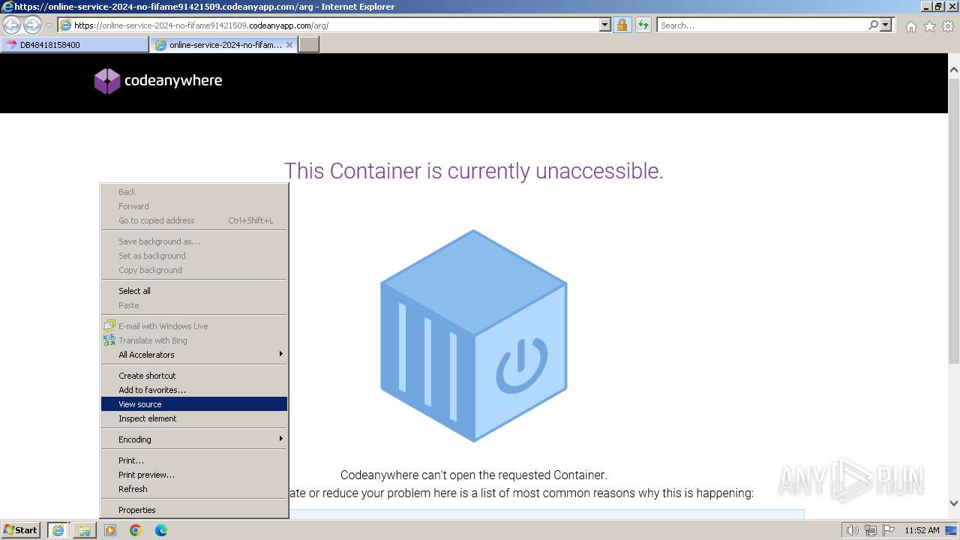Open the media player taskbar icon
Viewport: 960px width, 540px height.
coord(110,530)
